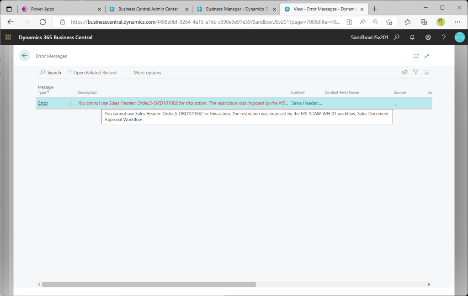Click the SandboxUSv201 environment name
Viewport: 468px width, 296px height.
(369, 37)
